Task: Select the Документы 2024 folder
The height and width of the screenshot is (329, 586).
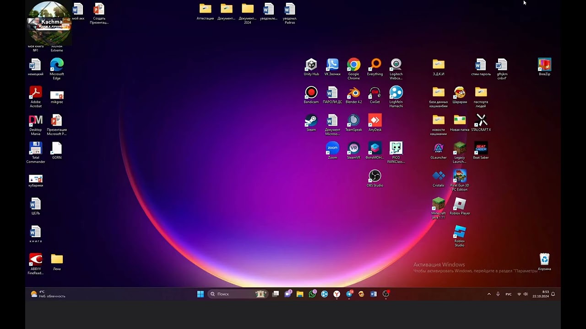Action: tap(248, 14)
